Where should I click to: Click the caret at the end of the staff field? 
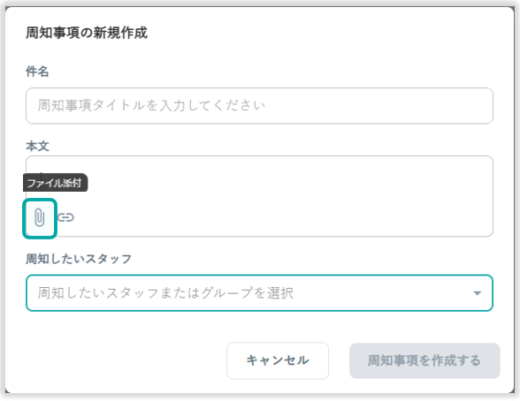477,293
